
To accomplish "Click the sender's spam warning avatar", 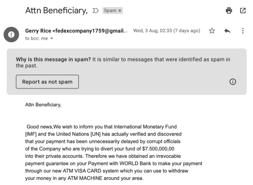I will [x=11, y=34].
